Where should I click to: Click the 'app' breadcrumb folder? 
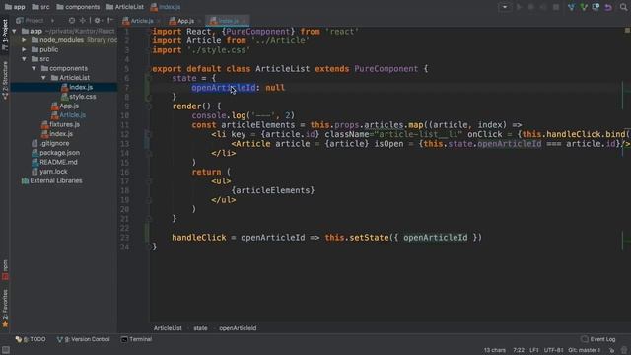15,7
